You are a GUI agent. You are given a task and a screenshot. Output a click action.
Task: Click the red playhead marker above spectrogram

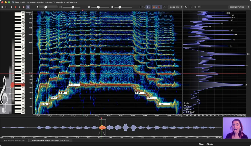pos(83,10)
